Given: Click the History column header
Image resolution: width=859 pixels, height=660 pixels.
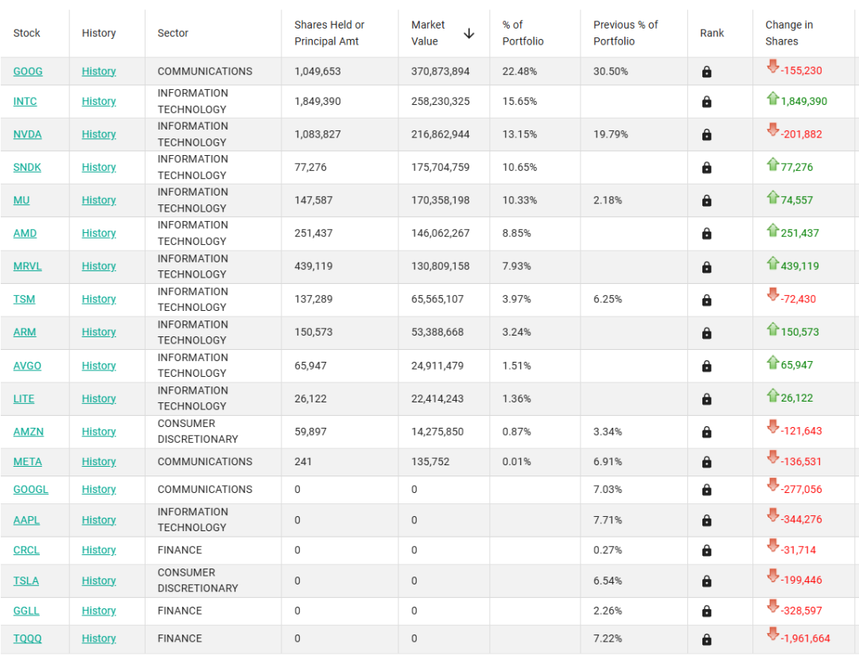Looking at the screenshot, I should tap(99, 33).
